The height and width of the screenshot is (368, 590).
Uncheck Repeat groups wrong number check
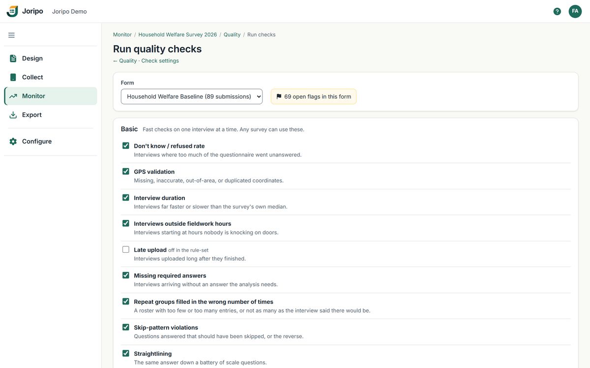click(x=126, y=301)
